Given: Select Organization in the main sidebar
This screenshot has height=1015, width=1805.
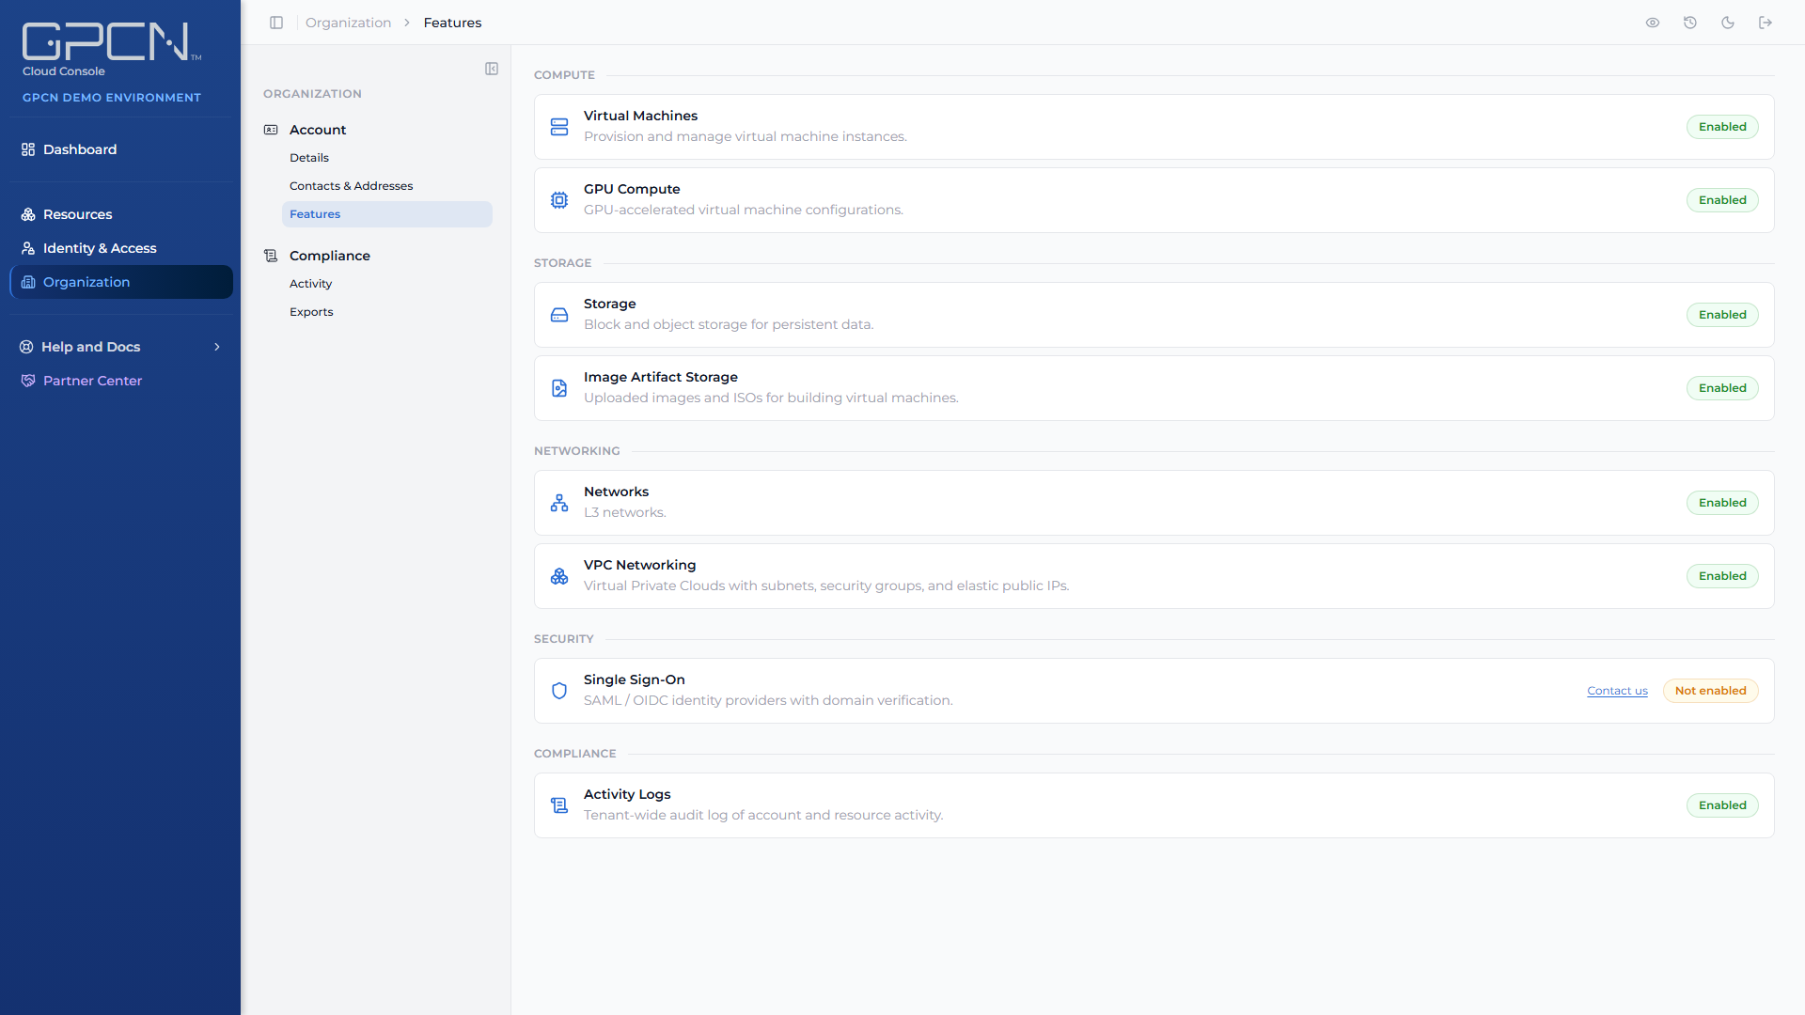Looking at the screenshot, I should [120, 282].
